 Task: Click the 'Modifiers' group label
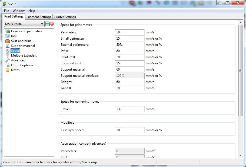67,123
